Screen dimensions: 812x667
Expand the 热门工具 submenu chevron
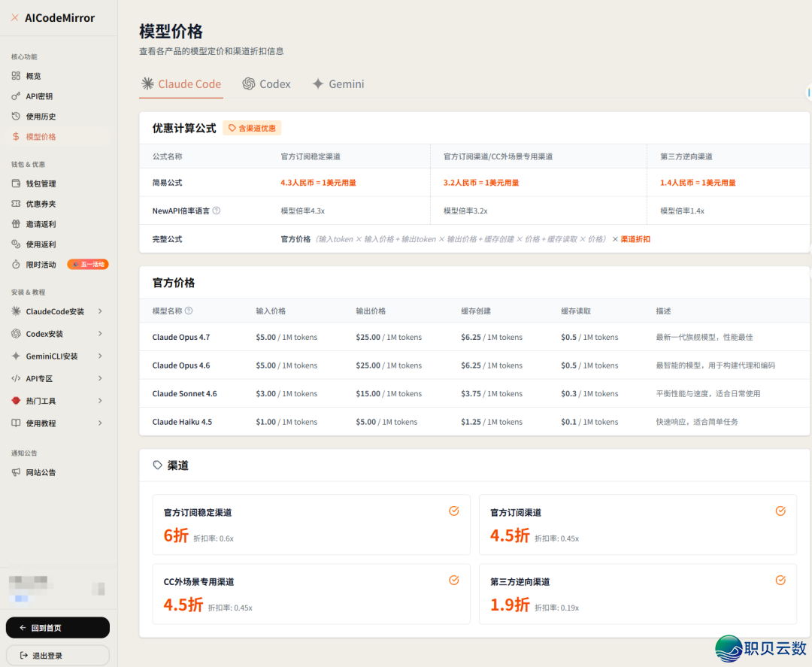(x=100, y=400)
